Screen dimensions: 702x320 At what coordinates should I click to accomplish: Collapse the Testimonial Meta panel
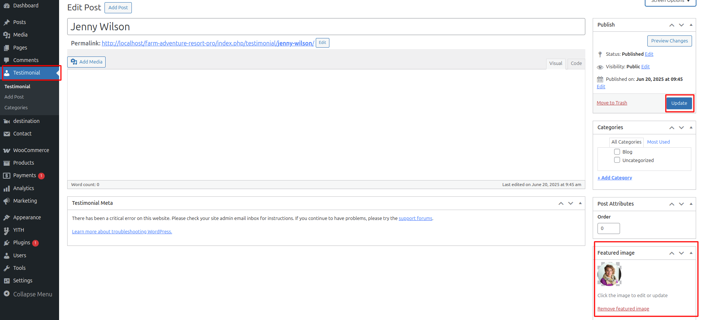tap(580, 203)
